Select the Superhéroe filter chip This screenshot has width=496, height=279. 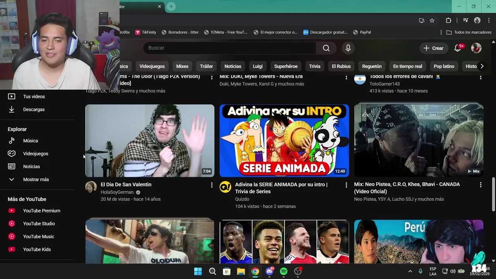click(x=286, y=66)
